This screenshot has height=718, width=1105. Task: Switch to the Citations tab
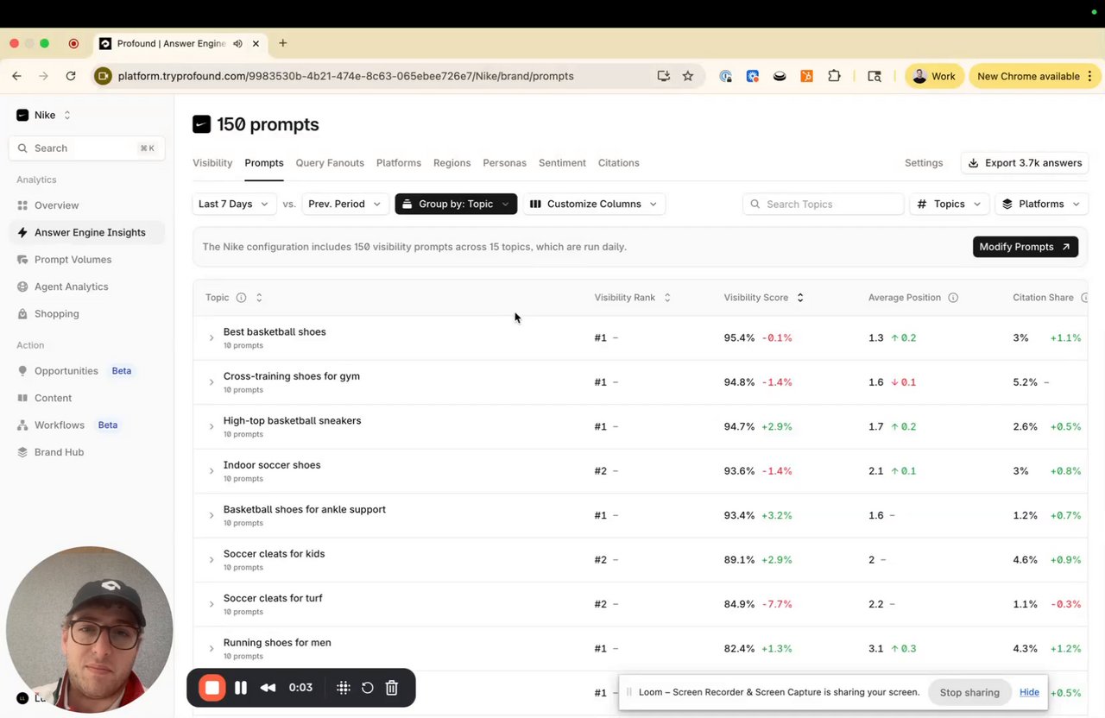tap(619, 163)
